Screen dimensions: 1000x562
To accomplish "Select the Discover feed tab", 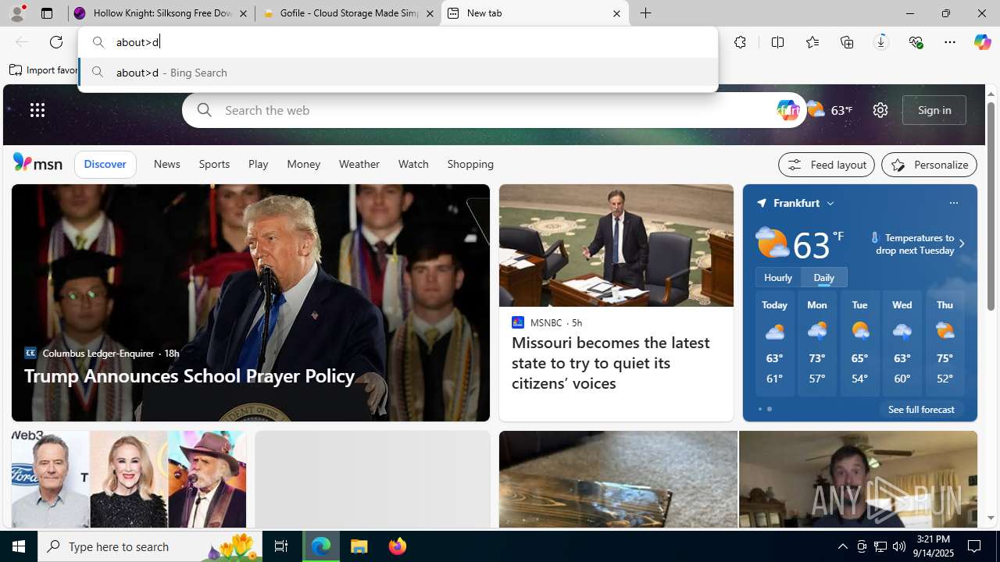I will tap(105, 164).
